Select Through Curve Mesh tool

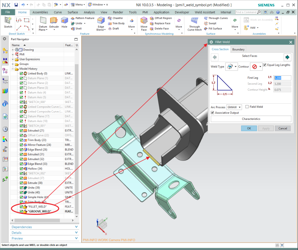[x=194, y=24]
